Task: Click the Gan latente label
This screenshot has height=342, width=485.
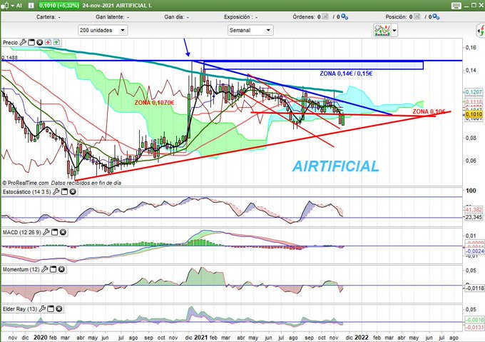Action: point(110,17)
